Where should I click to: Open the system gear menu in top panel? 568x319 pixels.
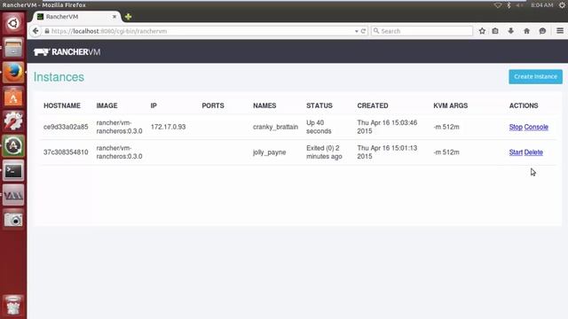[562, 5]
